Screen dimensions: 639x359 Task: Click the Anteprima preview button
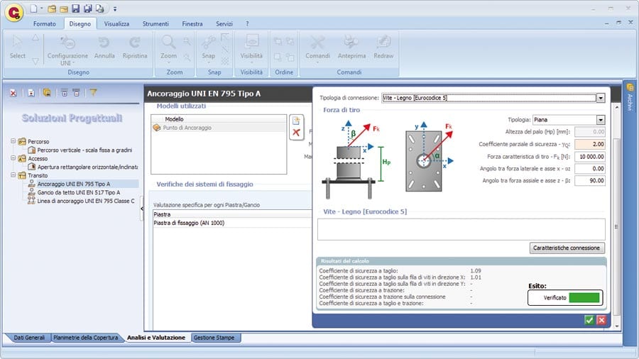click(x=351, y=48)
